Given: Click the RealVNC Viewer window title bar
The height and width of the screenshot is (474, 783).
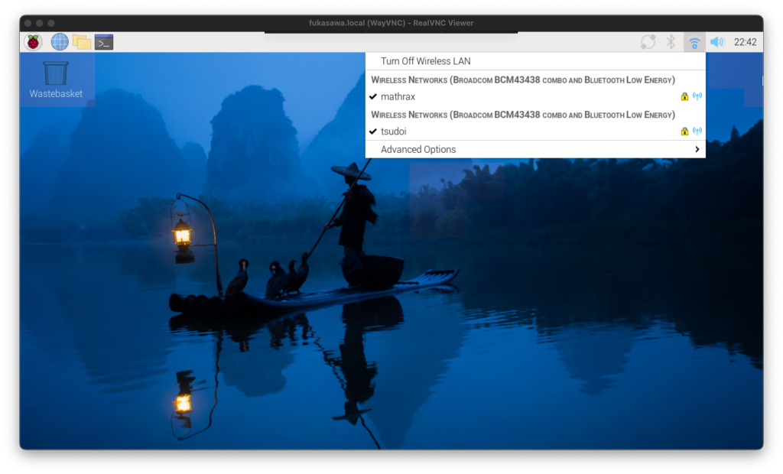Looking at the screenshot, I should (391, 23).
